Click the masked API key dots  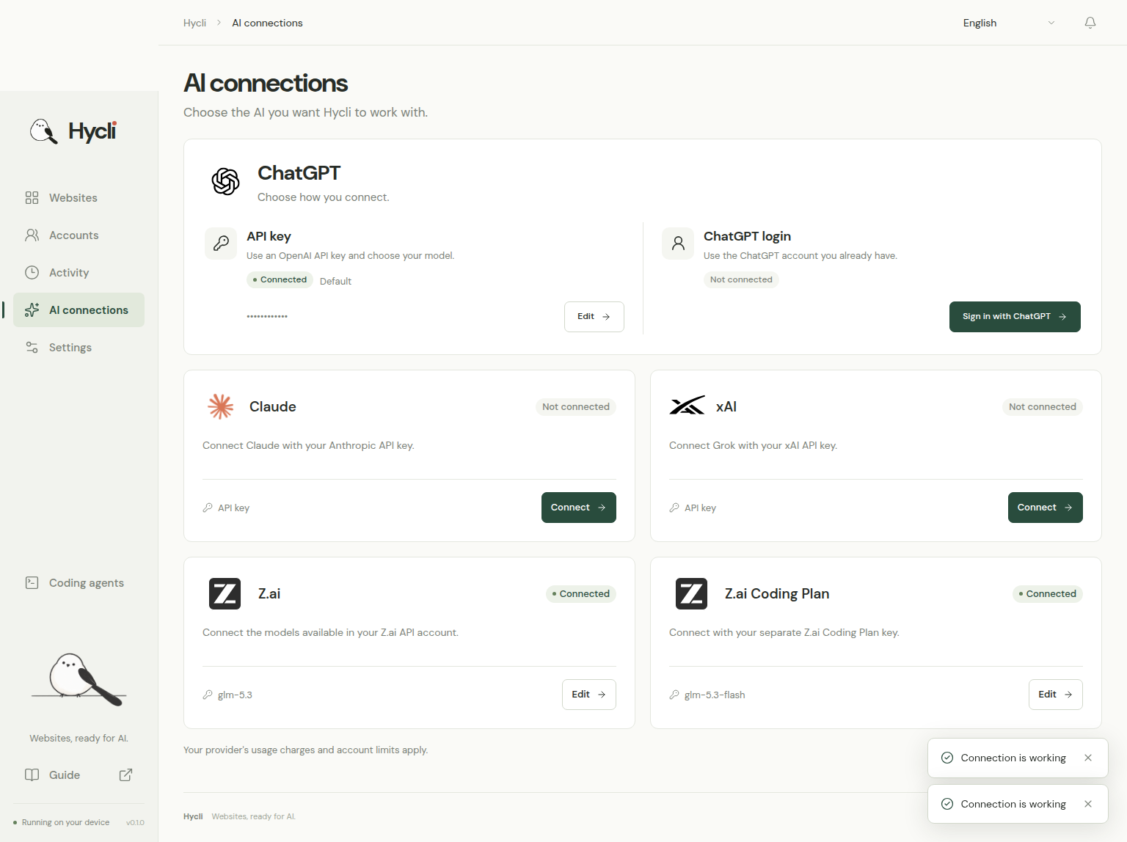coord(267,317)
